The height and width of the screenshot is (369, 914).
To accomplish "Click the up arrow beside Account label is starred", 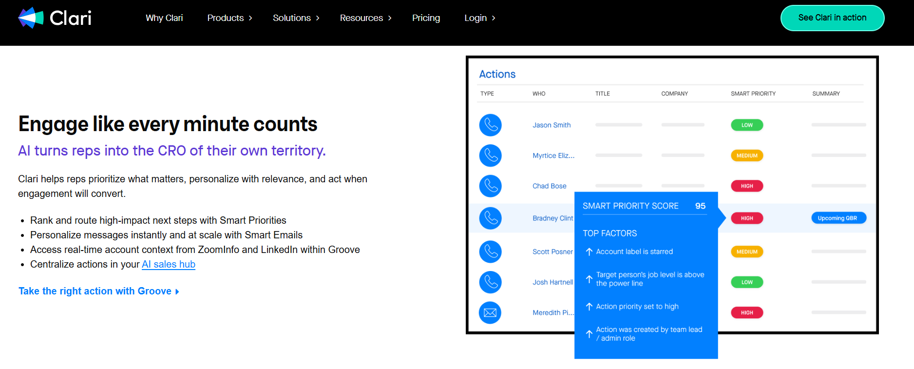I will pos(589,252).
